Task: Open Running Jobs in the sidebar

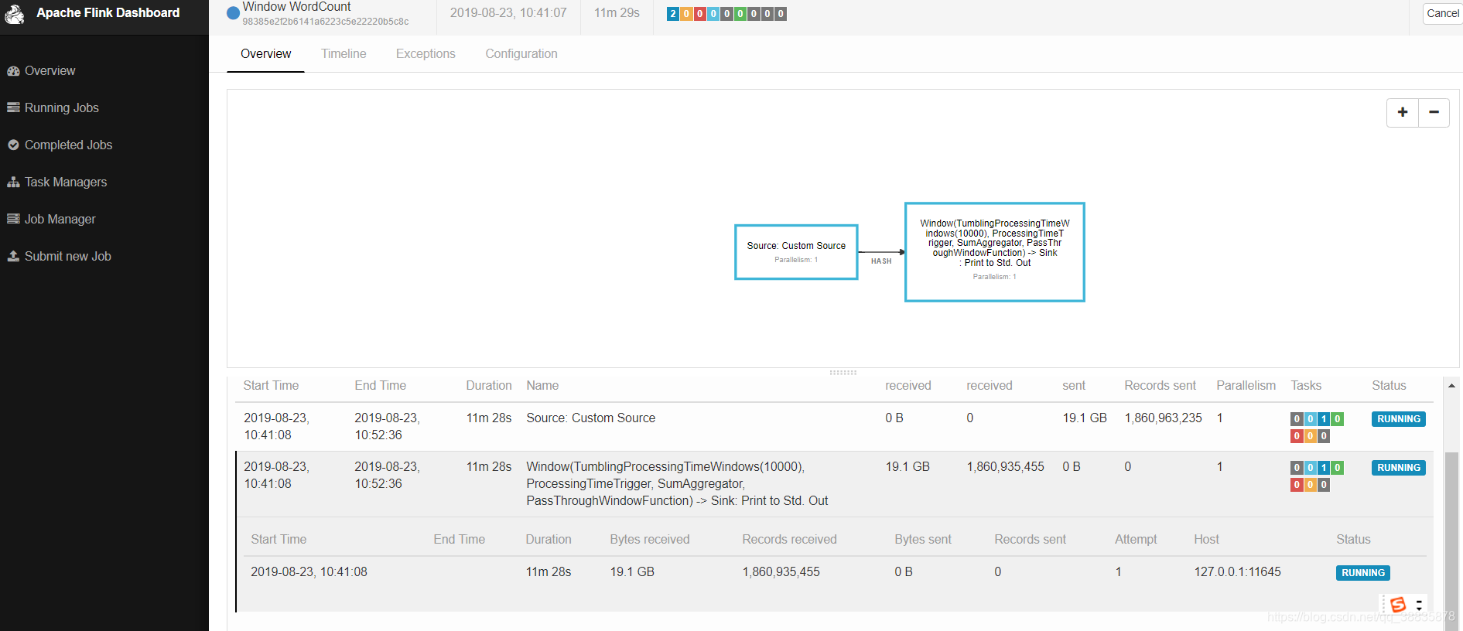Action: point(62,107)
